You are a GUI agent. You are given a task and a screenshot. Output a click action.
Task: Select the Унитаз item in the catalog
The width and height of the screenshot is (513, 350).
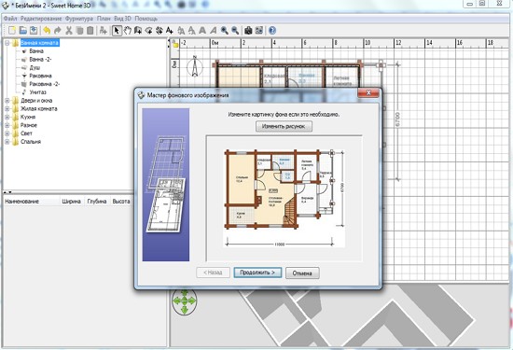[37, 92]
